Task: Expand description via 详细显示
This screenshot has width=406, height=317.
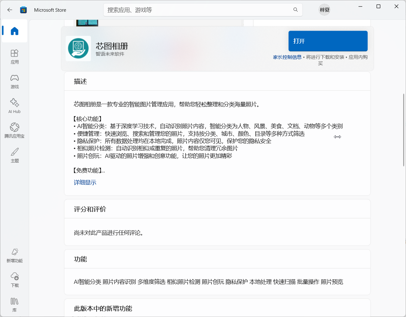Action: 85,182
